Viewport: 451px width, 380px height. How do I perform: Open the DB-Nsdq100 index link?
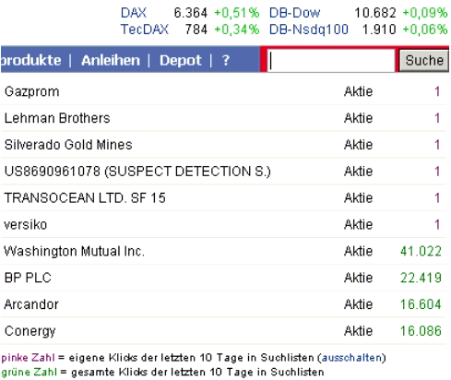[309, 30]
